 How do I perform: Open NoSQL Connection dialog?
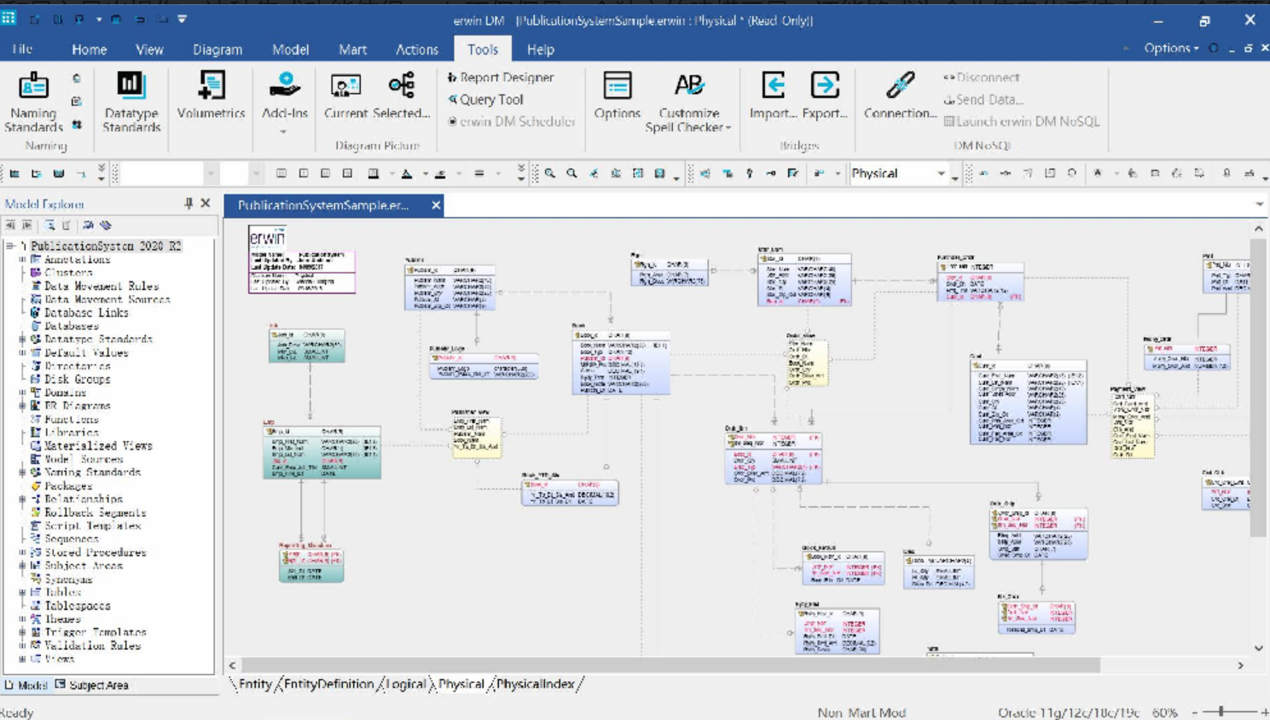[x=900, y=96]
